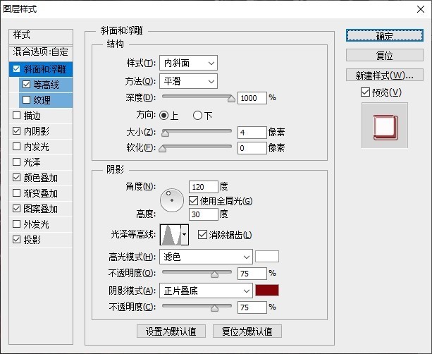Click the 新建样式 button

[x=384, y=75]
